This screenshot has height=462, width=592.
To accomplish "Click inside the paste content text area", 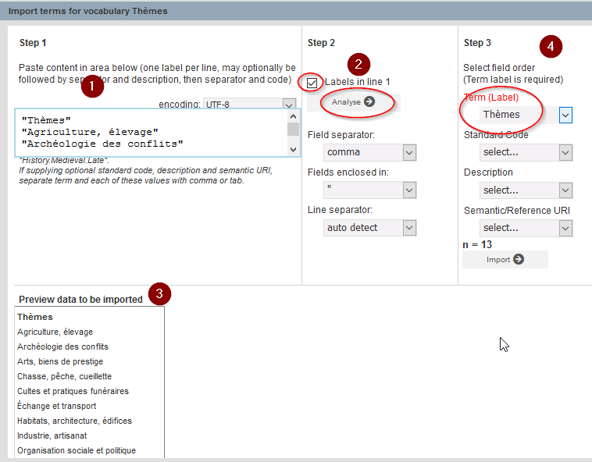I will click(148, 133).
